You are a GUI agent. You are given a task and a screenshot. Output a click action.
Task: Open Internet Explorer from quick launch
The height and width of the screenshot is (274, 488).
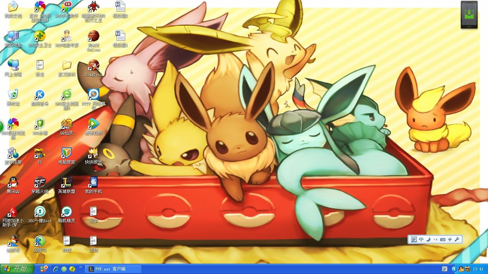[x=56, y=269]
